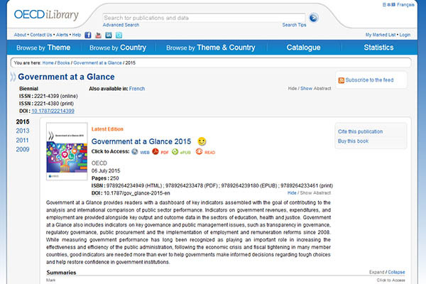Open the Government at a Glance cover thumbnail
426x284 pixels.
[x=66, y=152]
